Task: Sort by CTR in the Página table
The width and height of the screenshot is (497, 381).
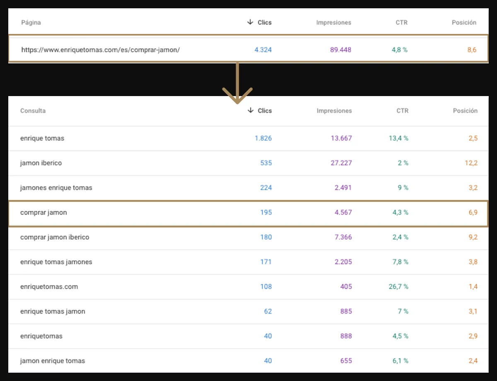Action: pyautogui.click(x=402, y=22)
